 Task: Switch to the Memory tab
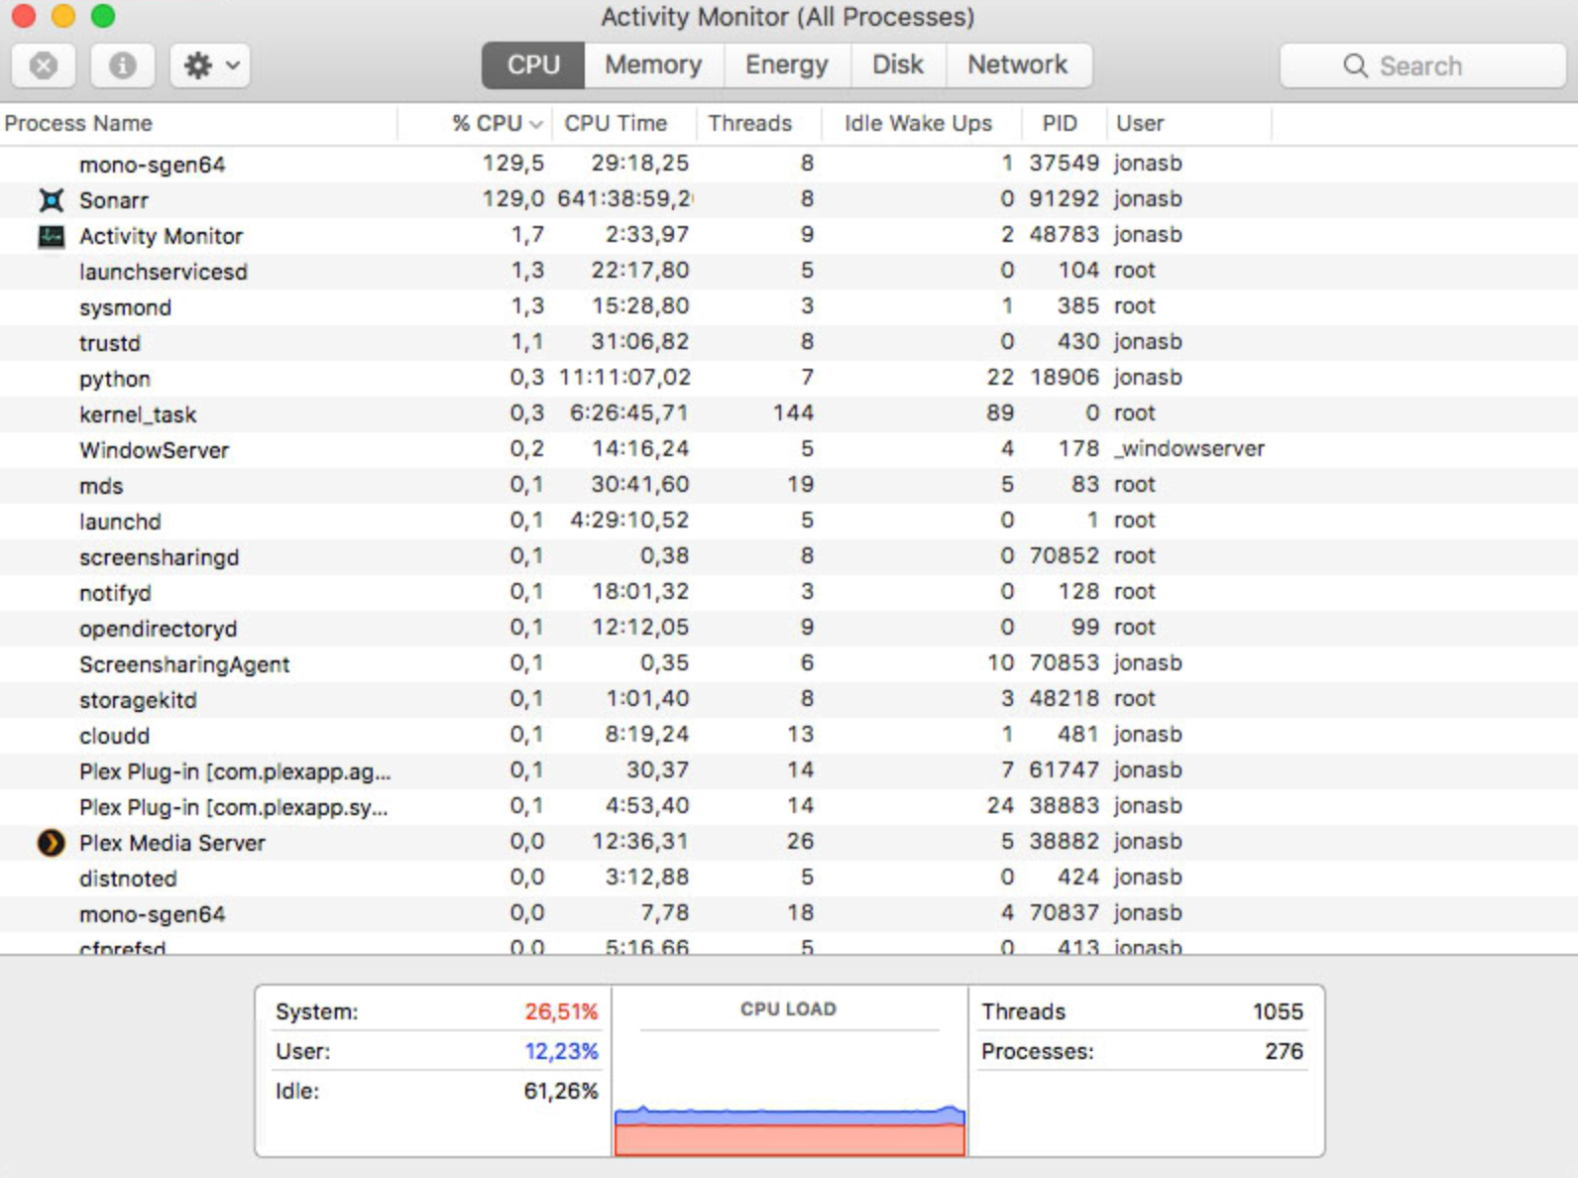point(653,65)
